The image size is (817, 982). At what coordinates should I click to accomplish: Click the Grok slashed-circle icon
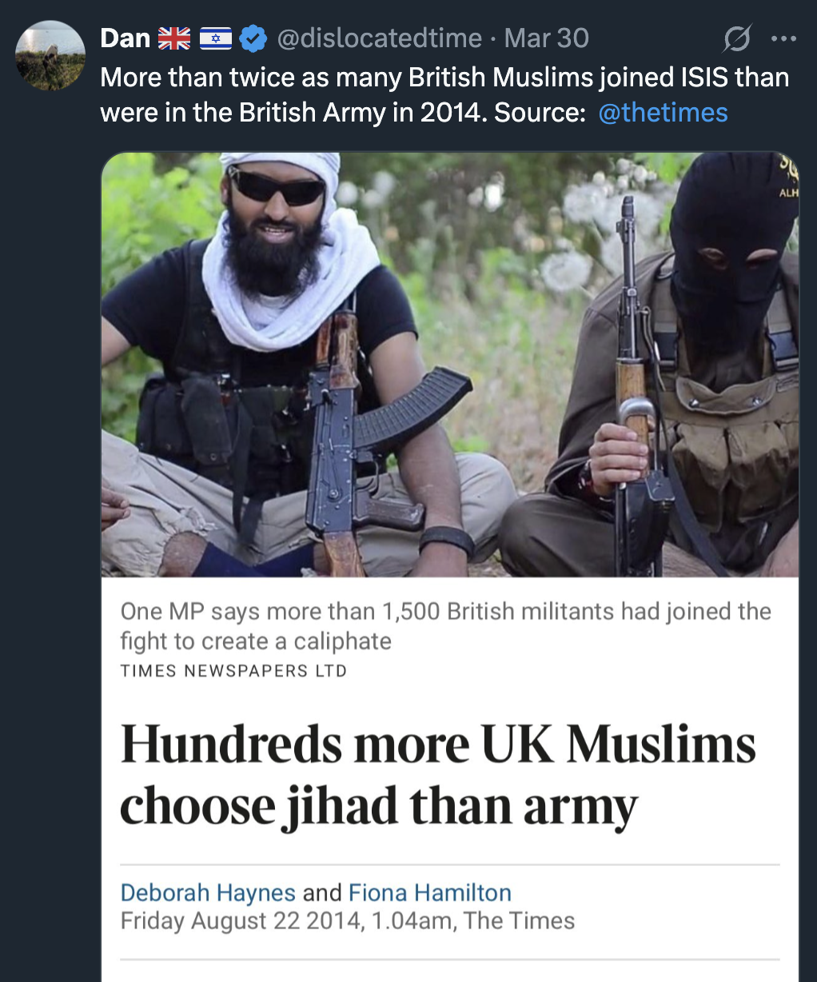point(736,38)
